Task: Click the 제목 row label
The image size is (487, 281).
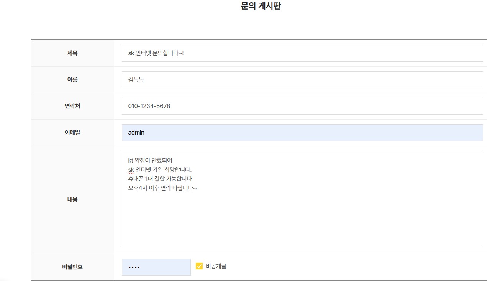Action: 72,53
